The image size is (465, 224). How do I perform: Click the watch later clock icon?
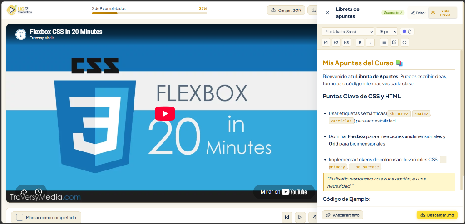(39, 192)
